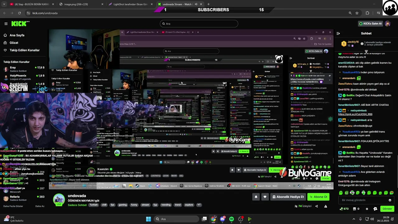View the 970 channel points balance

click(344, 209)
